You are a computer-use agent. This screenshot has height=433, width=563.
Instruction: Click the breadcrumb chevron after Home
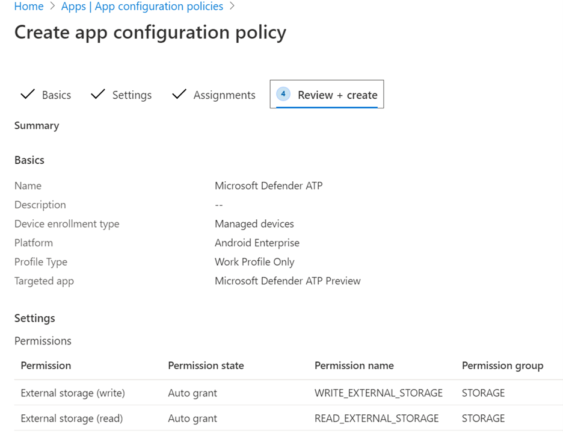[x=52, y=7]
